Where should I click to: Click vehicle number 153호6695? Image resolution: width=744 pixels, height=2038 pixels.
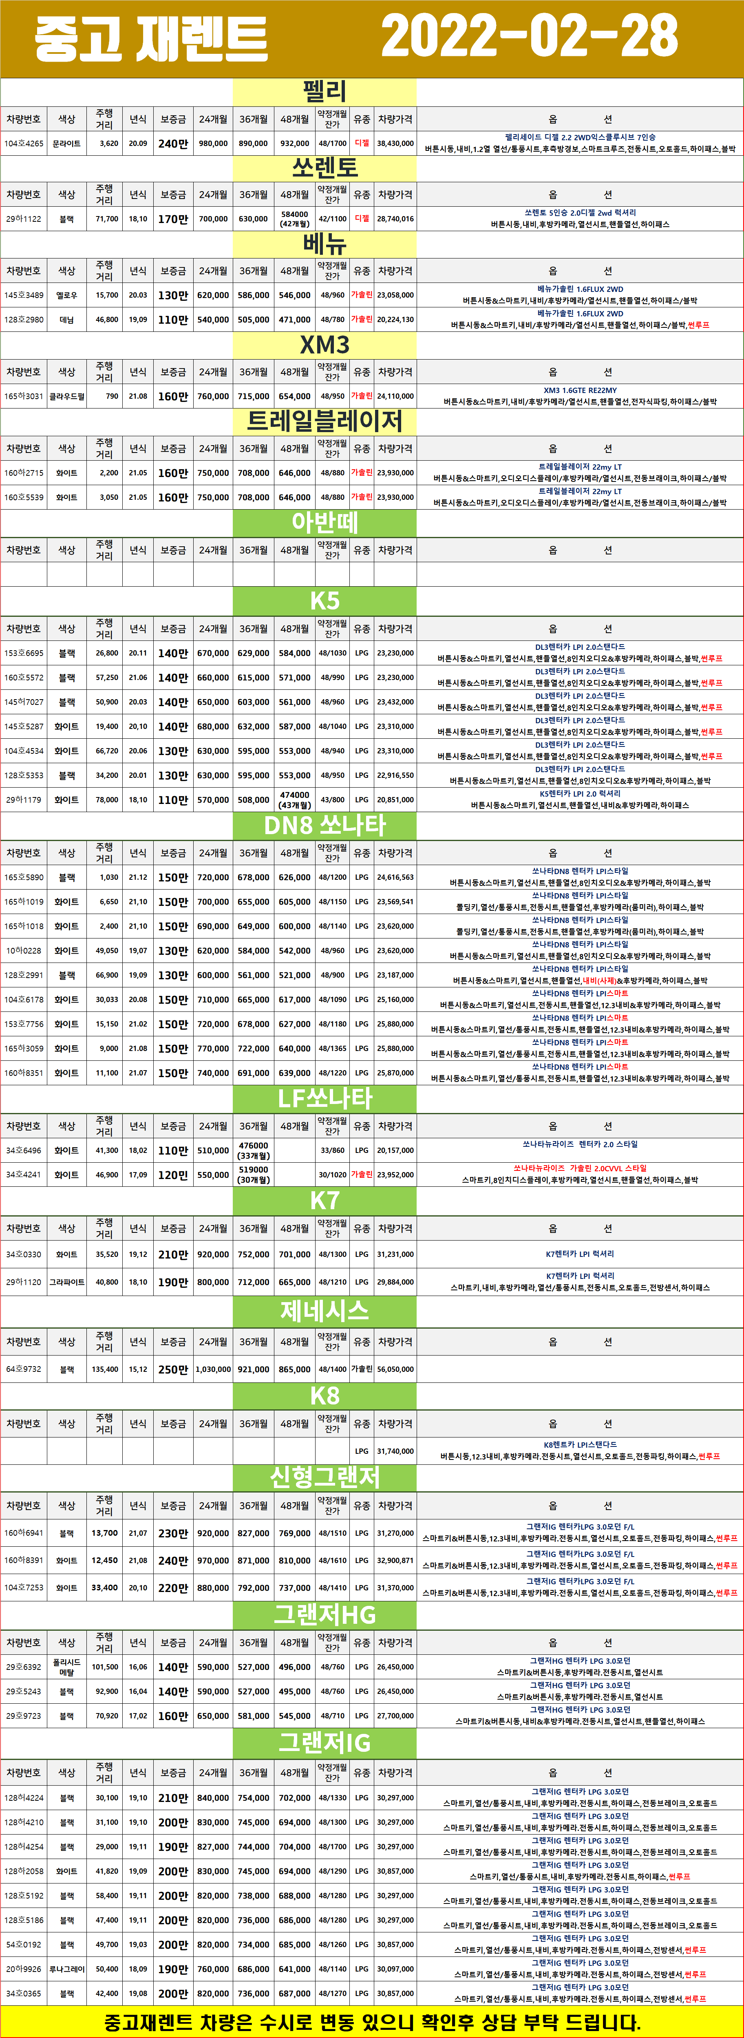tap(24, 654)
